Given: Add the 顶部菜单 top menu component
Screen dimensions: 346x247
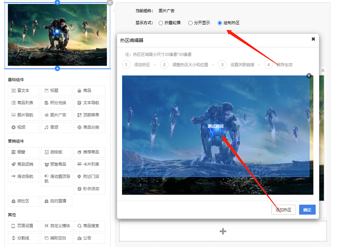Looking at the screenshot, I should 90,115.
